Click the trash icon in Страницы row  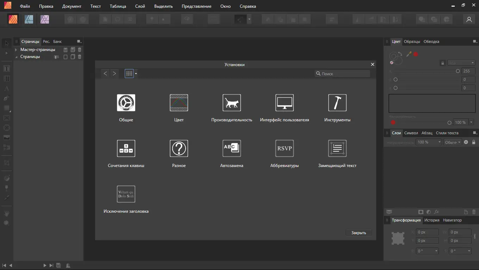80,57
